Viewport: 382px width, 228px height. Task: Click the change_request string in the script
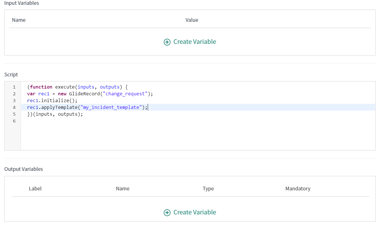(125, 94)
